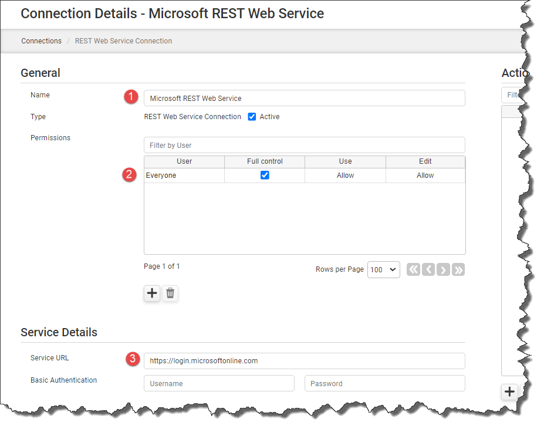Open REST Web Service Connection breadcrumb
Image resolution: width=544 pixels, height=429 pixels.
click(123, 41)
